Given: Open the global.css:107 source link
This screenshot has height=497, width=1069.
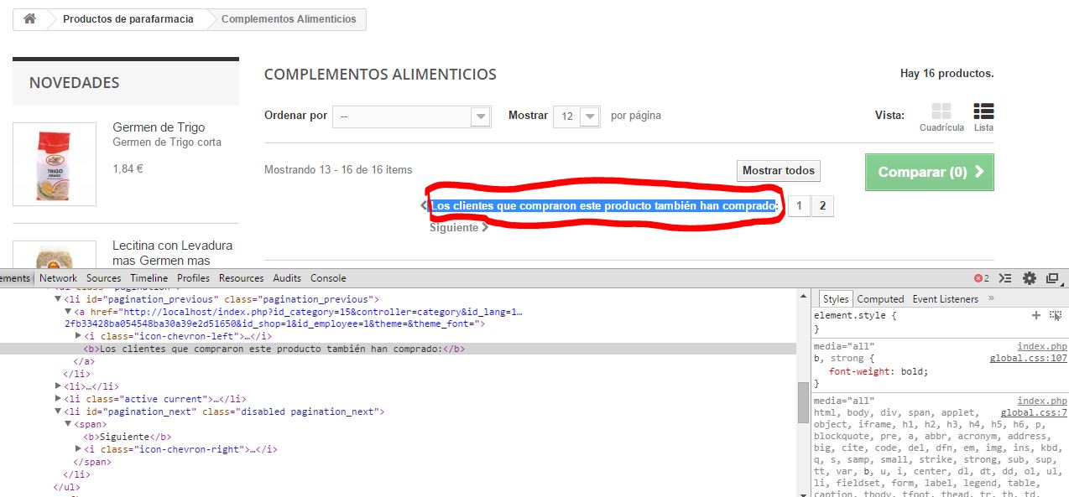Looking at the screenshot, I should 1028,359.
